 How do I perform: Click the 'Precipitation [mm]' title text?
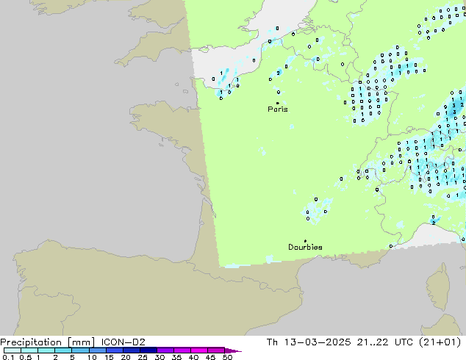pos(48,342)
